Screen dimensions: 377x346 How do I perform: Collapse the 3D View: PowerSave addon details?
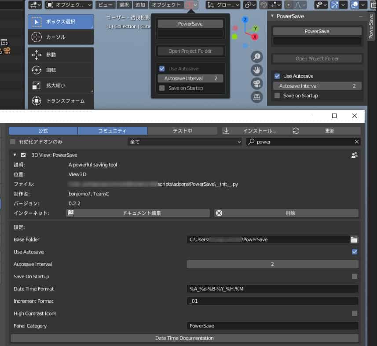(15, 155)
